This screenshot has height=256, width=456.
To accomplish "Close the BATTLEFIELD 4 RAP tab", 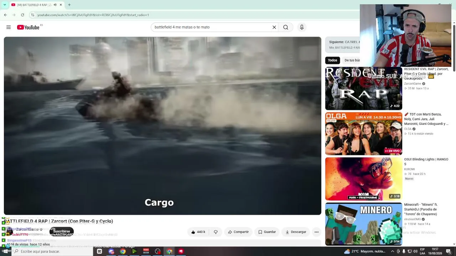I will (61, 5).
